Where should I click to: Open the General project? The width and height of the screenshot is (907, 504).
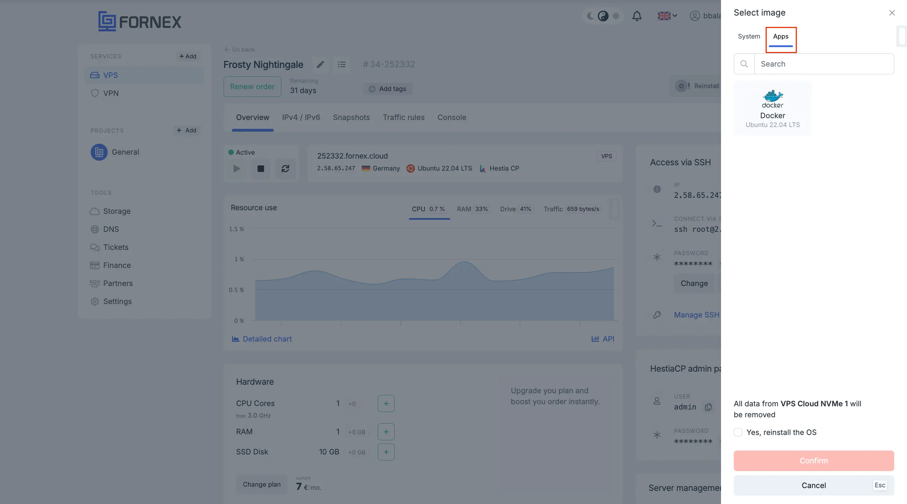115,152
